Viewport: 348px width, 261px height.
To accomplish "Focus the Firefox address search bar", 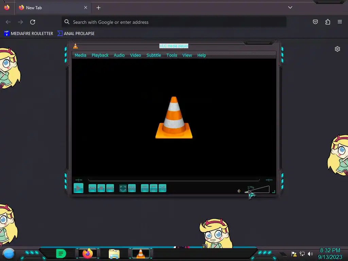I will pos(174,22).
